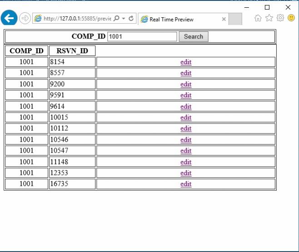Click the smiley feedback icon
This screenshot has width=299, height=252.
[x=291, y=18]
